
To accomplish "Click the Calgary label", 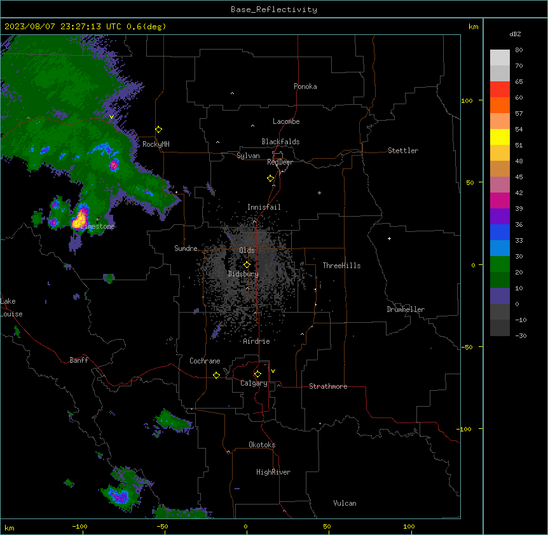I will pyautogui.click(x=254, y=383).
